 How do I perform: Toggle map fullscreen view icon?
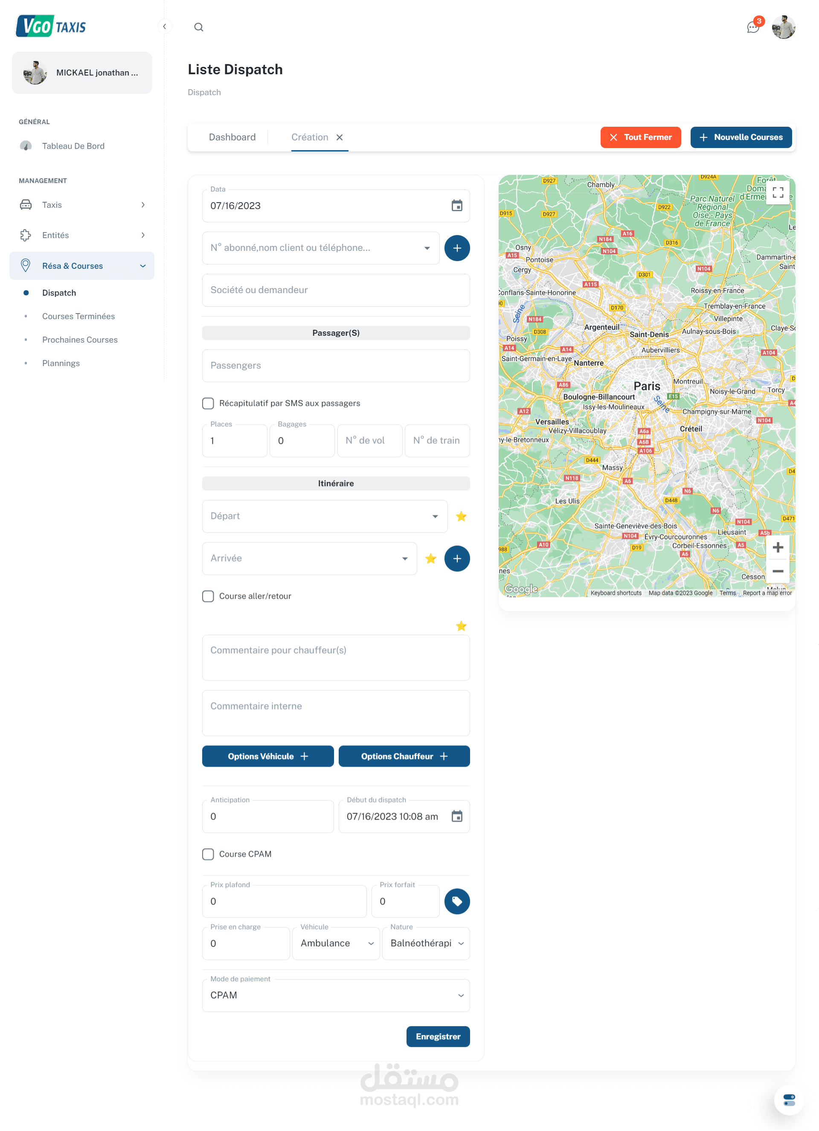[x=778, y=192]
